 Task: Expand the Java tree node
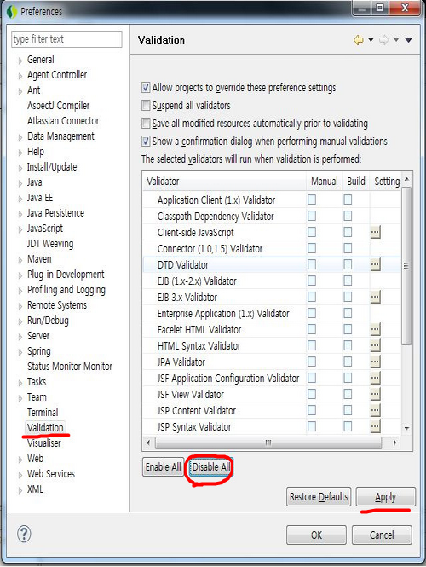tap(20, 183)
